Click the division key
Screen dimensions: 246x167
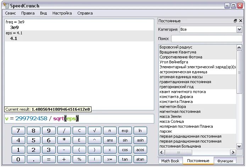click(x=64, y=131)
